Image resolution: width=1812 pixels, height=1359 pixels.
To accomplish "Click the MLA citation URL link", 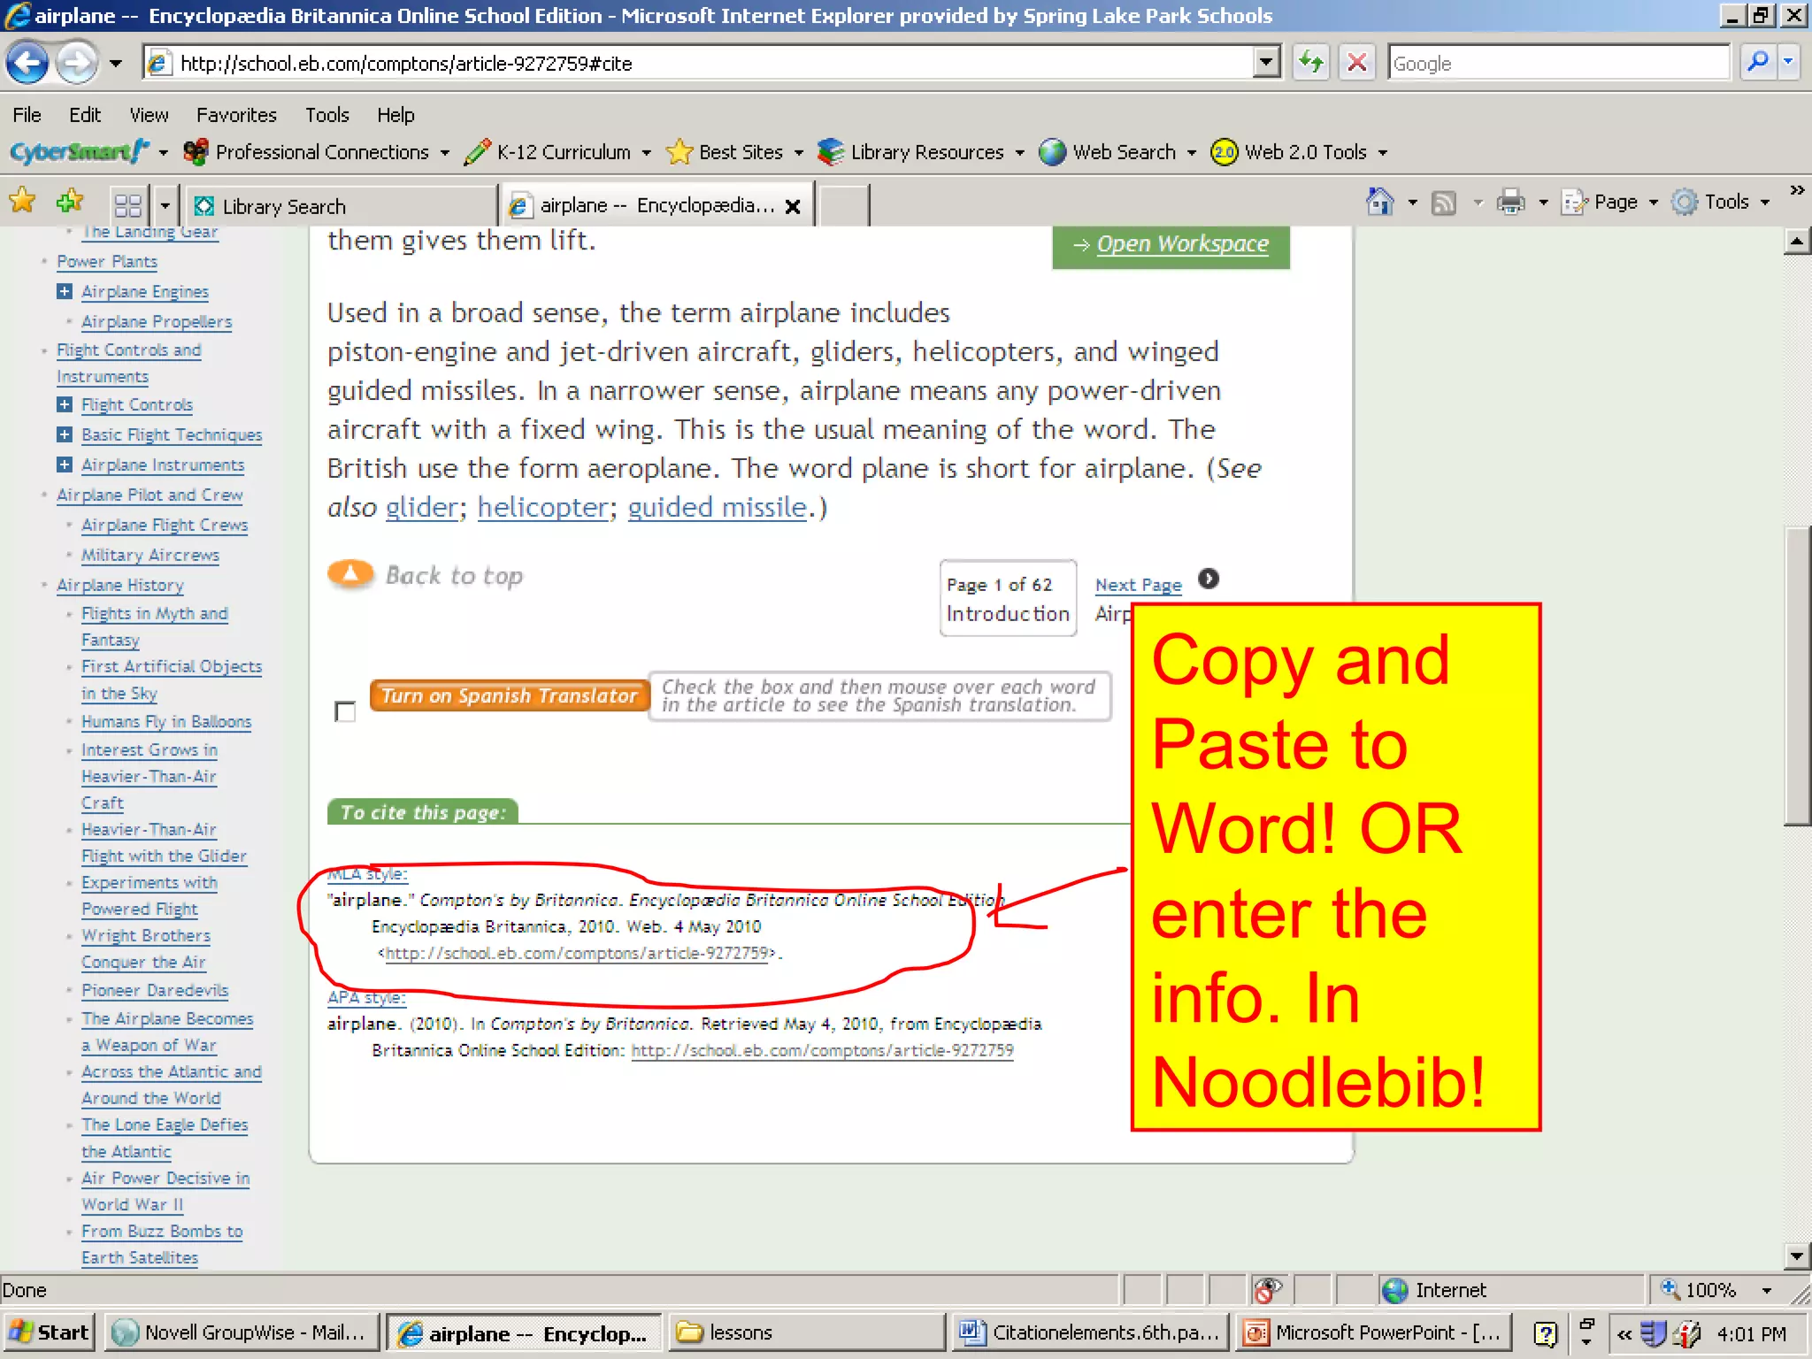I will tap(577, 953).
